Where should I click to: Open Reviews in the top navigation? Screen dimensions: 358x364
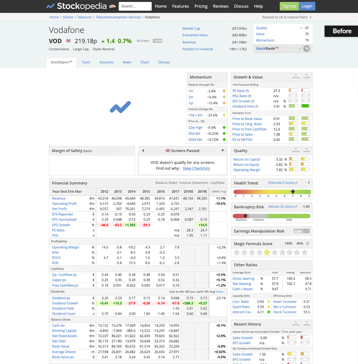221,6
